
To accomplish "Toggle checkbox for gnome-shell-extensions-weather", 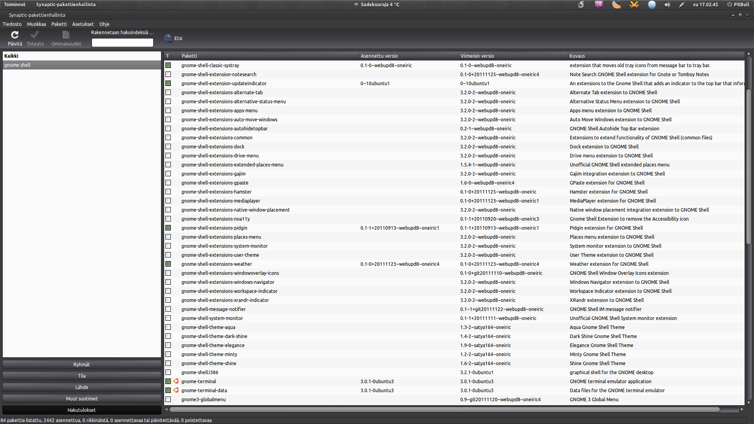I will point(168,264).
